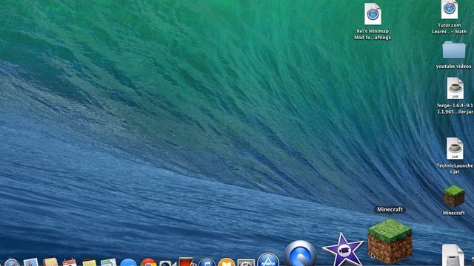Open iMovie from the dock
This screenshot has height=266, width=474.
(342, 250)
